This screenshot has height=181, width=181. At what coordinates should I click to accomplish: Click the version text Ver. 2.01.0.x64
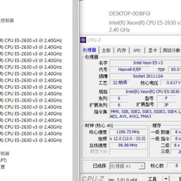click(x=123, y=180)
